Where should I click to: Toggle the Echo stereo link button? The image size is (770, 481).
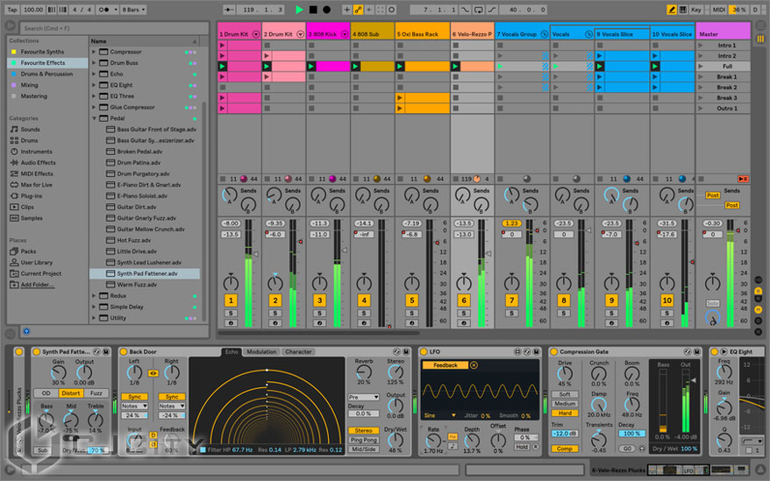[x=153, y=373]
